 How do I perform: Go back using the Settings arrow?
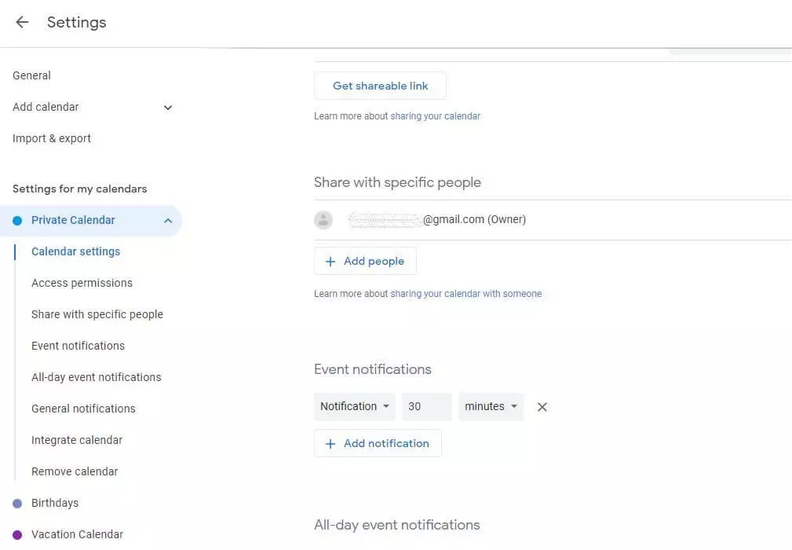(x=22, y=22)
